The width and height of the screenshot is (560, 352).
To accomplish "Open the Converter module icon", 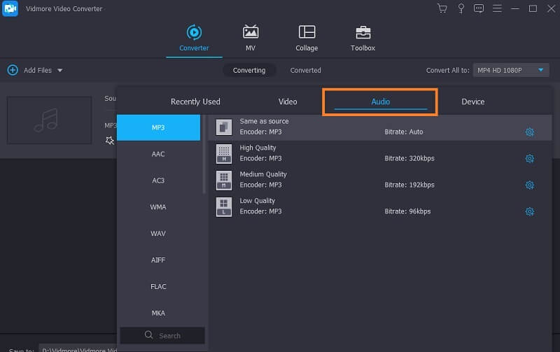I will click(x=194, y=33).
